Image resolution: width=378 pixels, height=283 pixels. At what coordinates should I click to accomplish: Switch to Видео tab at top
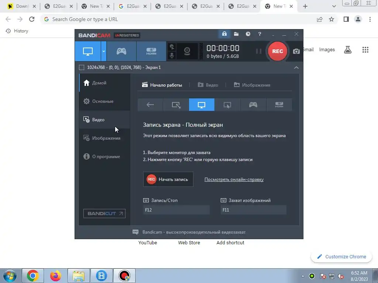coord(208,85)
